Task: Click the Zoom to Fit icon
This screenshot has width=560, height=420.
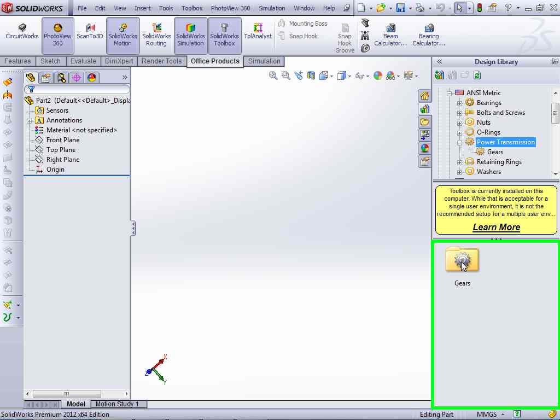Action: click(x=273, y=76)
